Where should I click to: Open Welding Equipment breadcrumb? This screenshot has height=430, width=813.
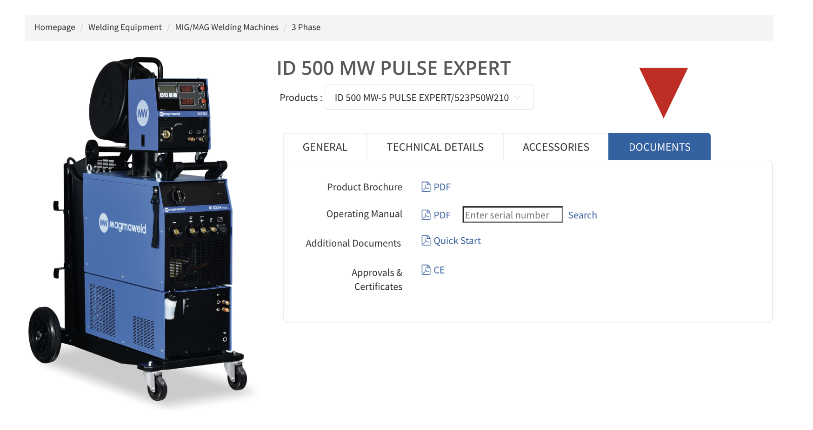click(125, 27)
